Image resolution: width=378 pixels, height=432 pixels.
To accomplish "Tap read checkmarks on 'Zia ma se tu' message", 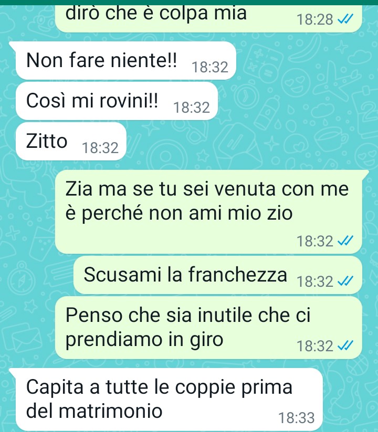I will click(345, 241).
